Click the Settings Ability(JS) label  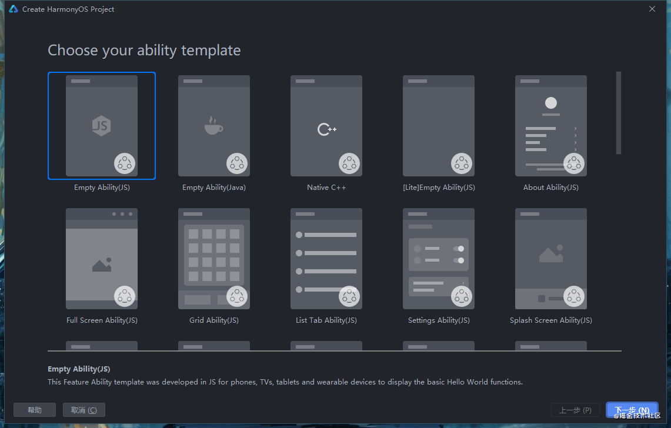[439, 320]
